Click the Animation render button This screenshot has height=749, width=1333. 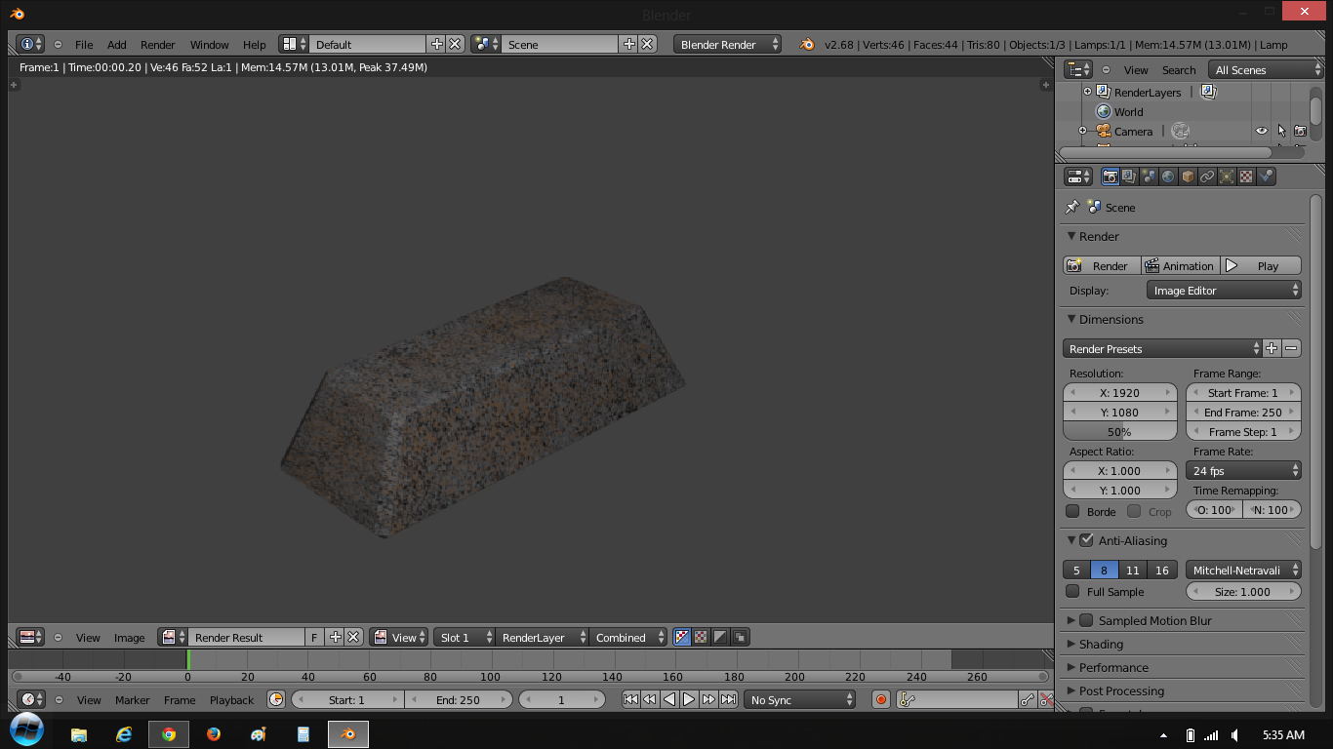point(1180,264)
